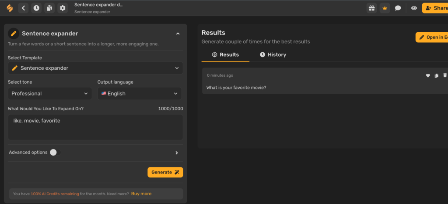This screenshot has height=204, width=448.
Task: Click the back arrow in top bar
Action: click(x=24, y=8)
